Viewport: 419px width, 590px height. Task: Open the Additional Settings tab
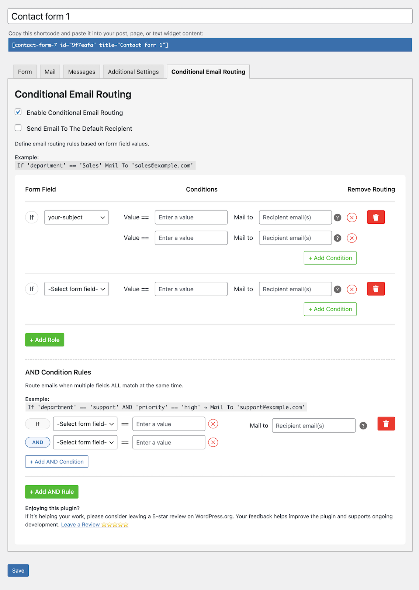(x=133, y=72)
